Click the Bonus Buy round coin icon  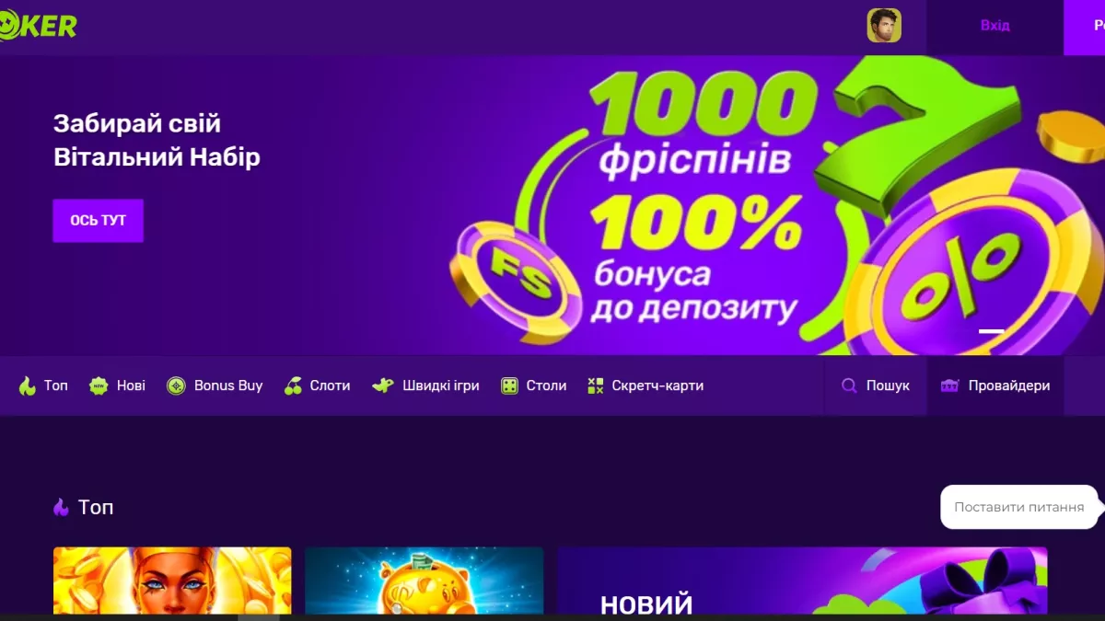176,385
